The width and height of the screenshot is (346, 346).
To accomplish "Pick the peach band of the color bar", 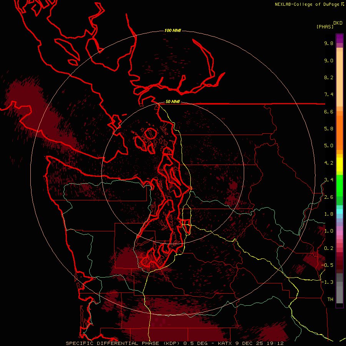I will pyautogui.click(x=339, y=79).
